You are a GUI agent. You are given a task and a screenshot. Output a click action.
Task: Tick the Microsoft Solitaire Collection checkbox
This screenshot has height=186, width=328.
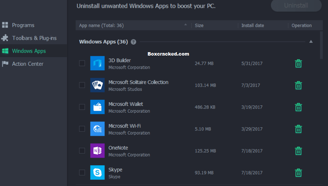pyautogui.click(x=82, y=85)
